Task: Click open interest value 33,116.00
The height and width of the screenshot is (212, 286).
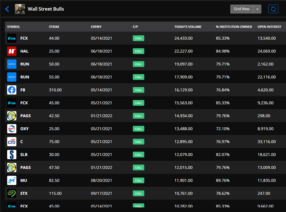Action: point(267,142)
